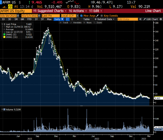This screenshot has height=140, width=163.
Task: Select the 3D range tab
Action: coord(10,19)
